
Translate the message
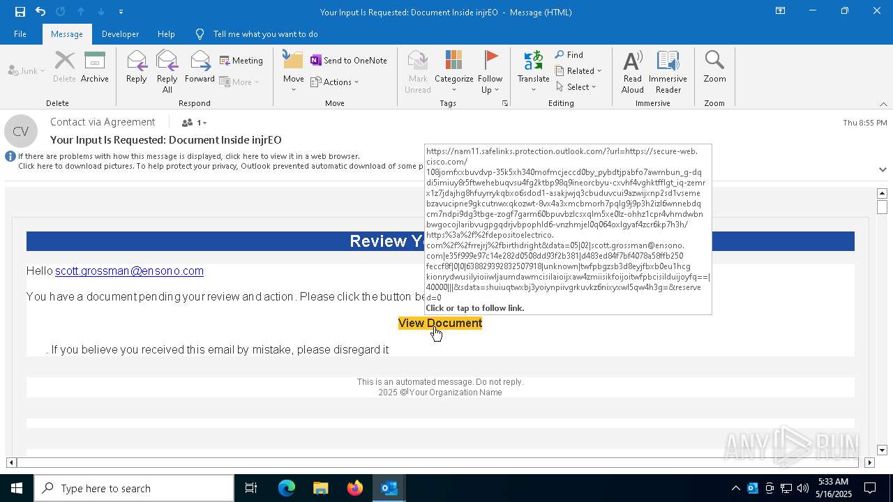(x=534, y=71)
